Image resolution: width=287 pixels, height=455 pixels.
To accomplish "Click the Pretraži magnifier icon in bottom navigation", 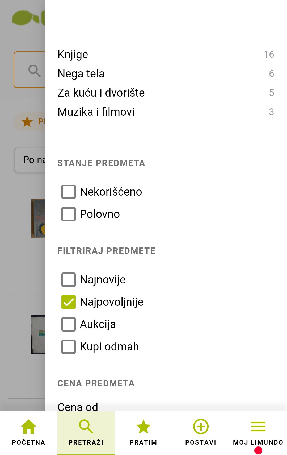I will [x=86, y=426].
